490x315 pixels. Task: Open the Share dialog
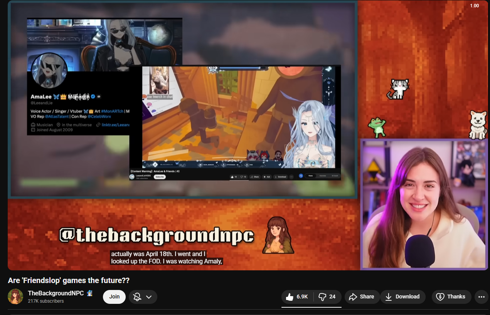[362, 297]
